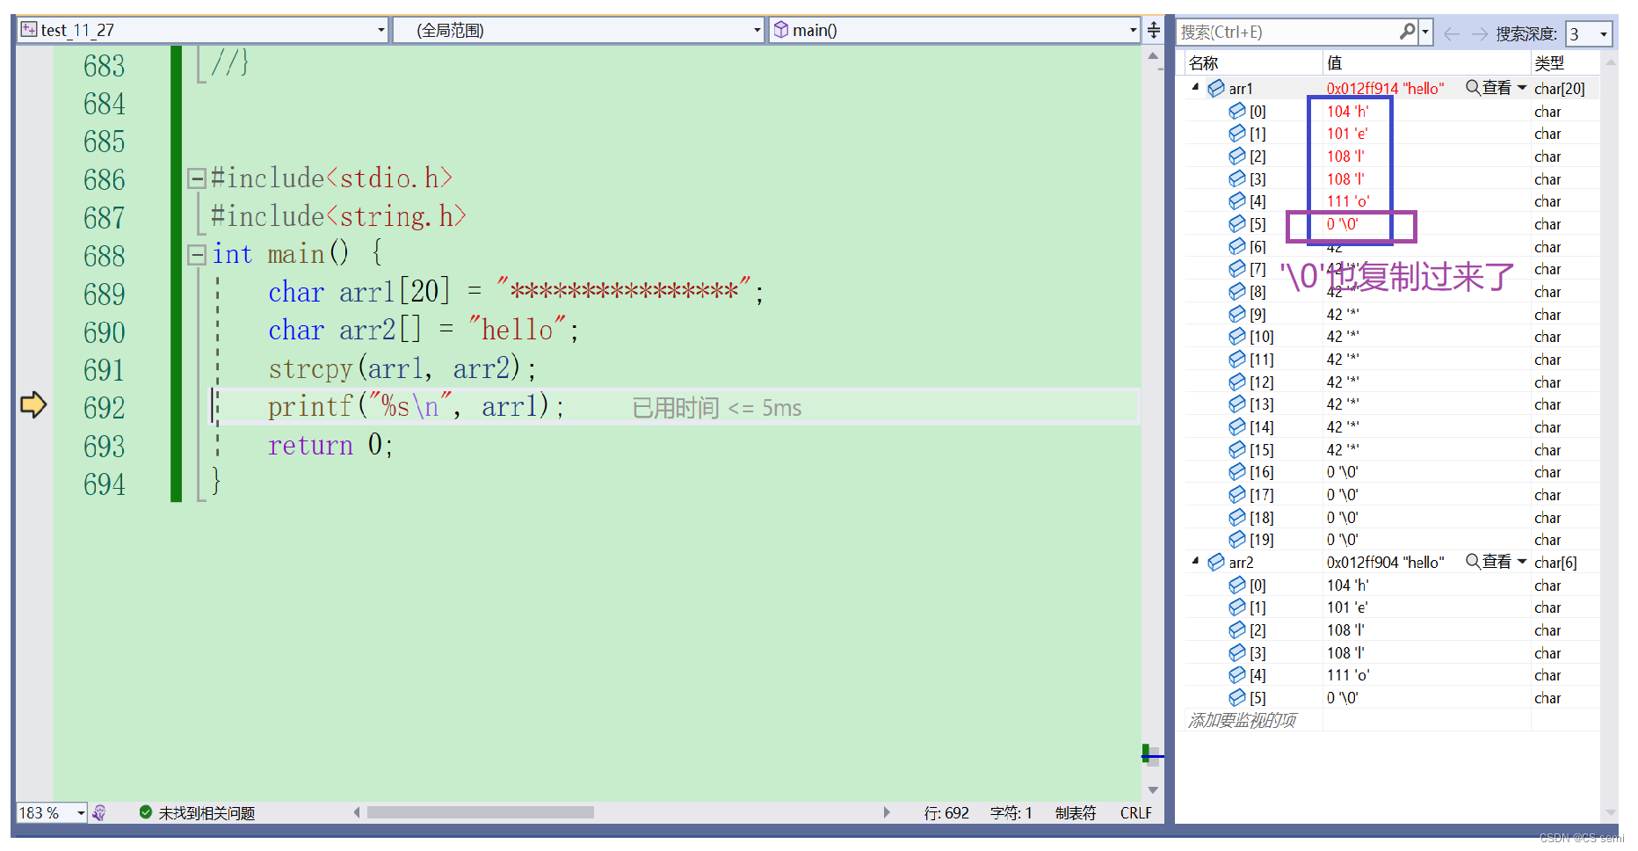
Task: Click value 111 'o' of arr1[4]
Action: [1348, 201]
